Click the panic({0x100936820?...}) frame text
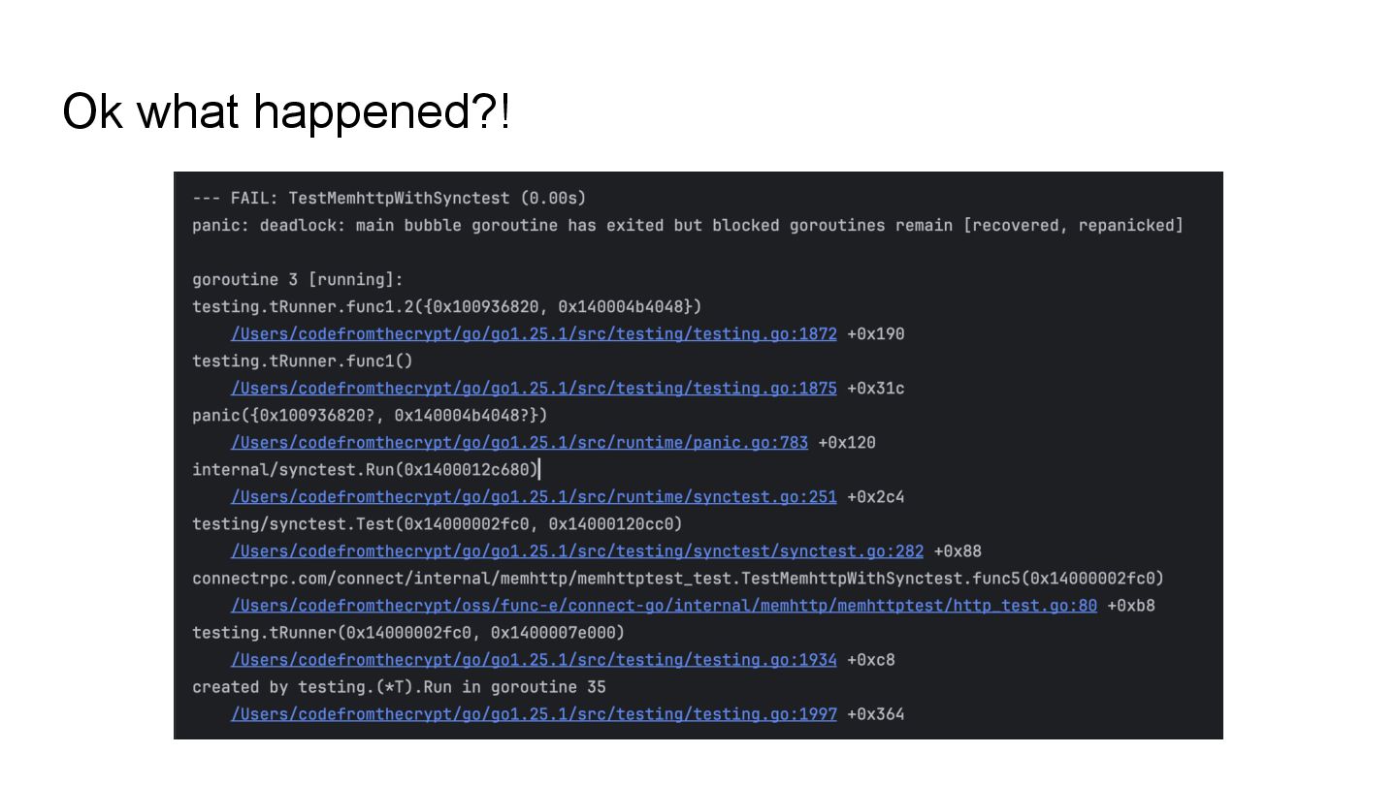The image size is (1397, 785). pyautogui.click(x=370, y=416)
